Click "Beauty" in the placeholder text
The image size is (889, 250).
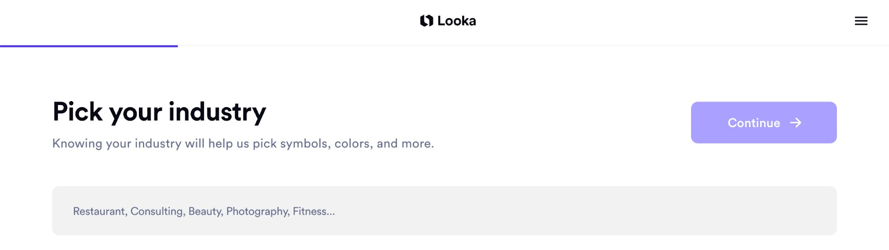click(205, 212)
